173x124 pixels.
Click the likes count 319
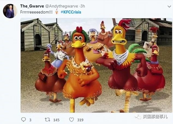tap(80, 120)
